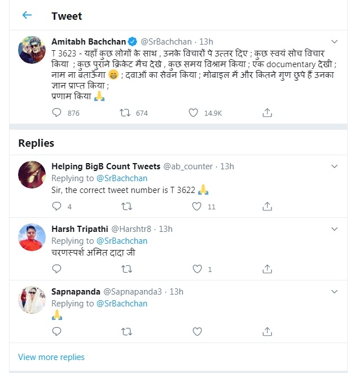
Task: Open the chevron menu on Sapnapanda's reply
Action: [x=334, y=292]
